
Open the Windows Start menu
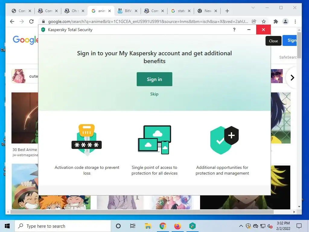tap(7, 226)
